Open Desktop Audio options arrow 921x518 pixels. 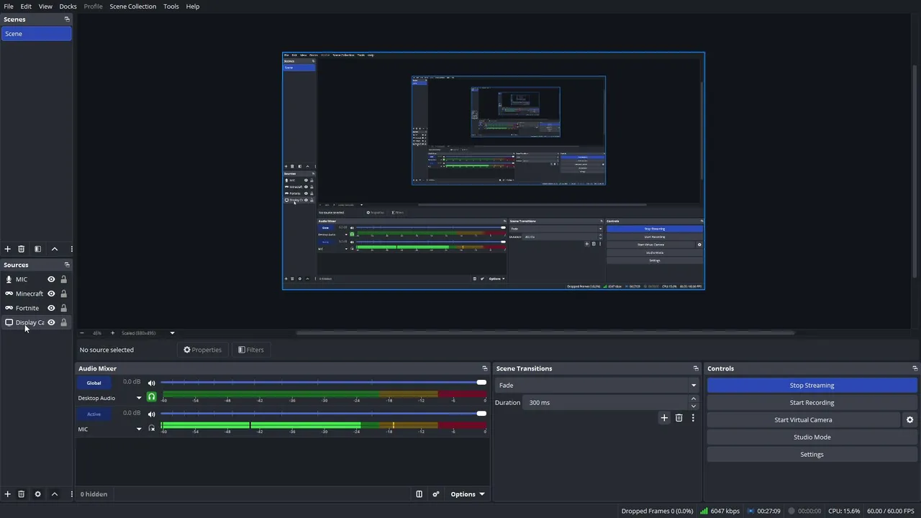pyautogui.click(x=139, y=398)
